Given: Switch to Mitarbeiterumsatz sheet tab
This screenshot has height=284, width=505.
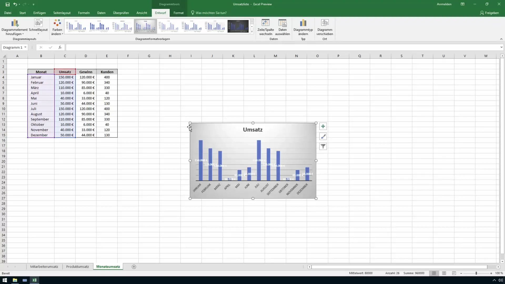Looking at the screenshot, I should [44, 267].
